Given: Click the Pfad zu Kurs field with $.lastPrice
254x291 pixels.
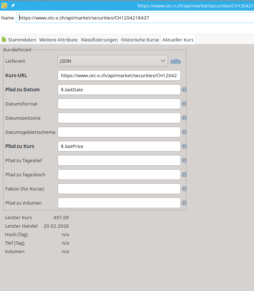Looking at the screenshot, I should [x=119, y=146].
